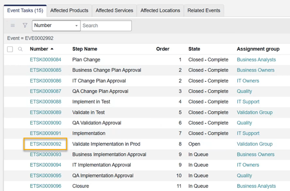
Task: Select the "Business Implementation Approval" cell
Action: (x=109, y=155)
